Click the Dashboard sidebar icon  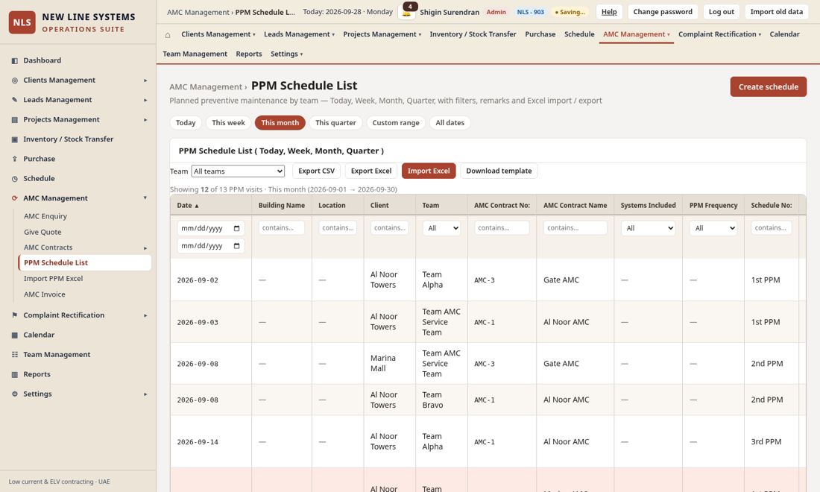click(15, 60)
